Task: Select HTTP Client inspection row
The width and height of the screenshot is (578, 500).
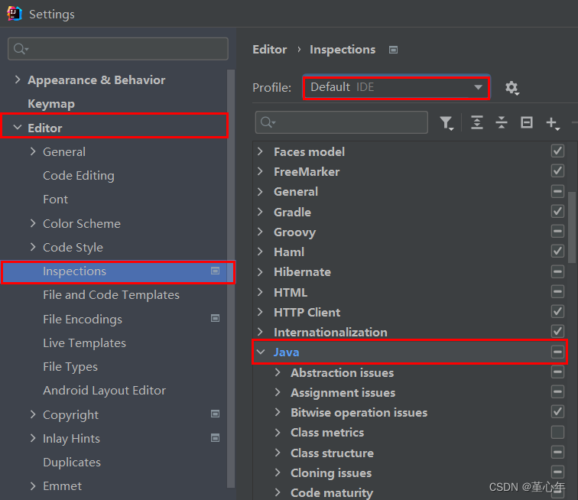Action: (411, 312)
